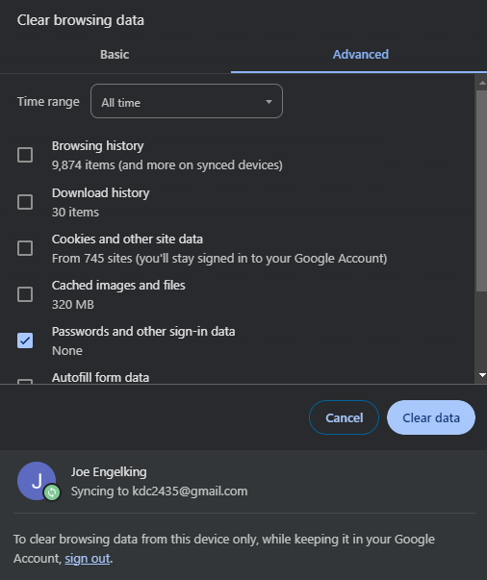Click the scrollbar down arrow
The width and height of the screenshot is (487, 580).
pos(482,375)
